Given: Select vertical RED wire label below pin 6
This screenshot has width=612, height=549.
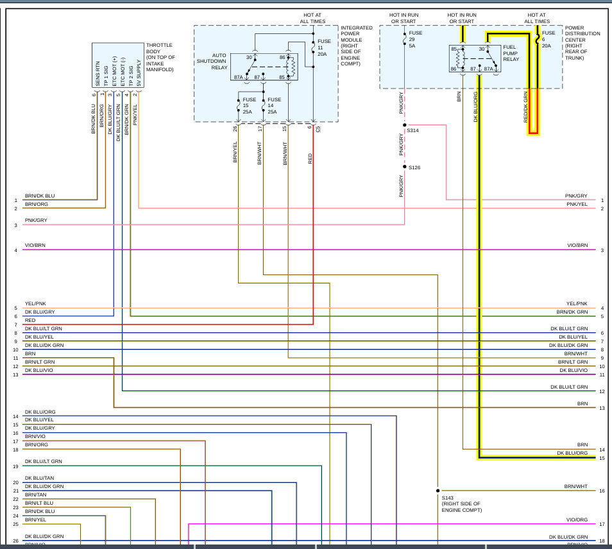Looking at the screenshot, I should pos(310,158).
